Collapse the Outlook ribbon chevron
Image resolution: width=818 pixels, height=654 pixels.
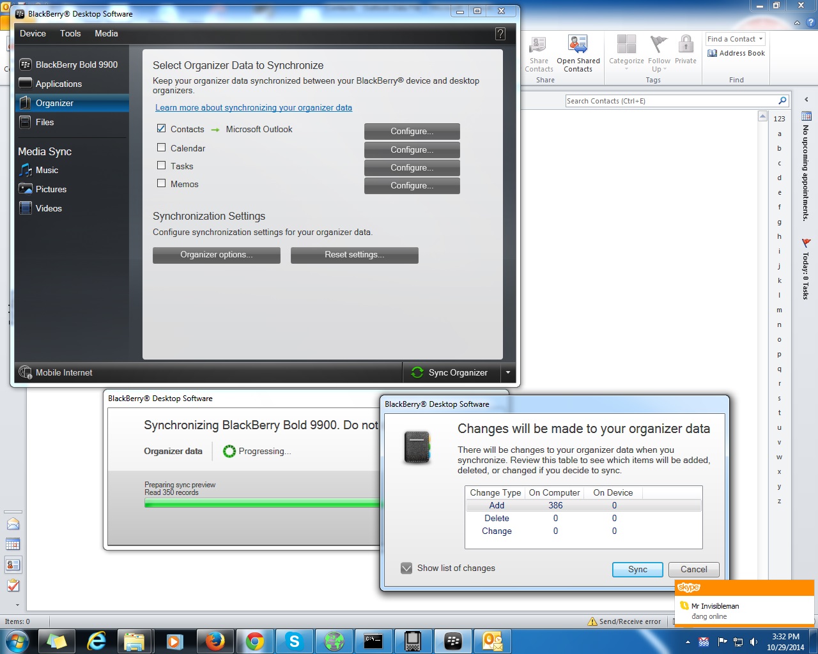point(797,22)
